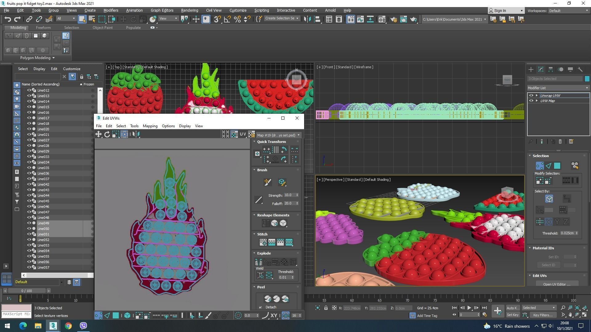Open the Modifier List dropdown

558,88
